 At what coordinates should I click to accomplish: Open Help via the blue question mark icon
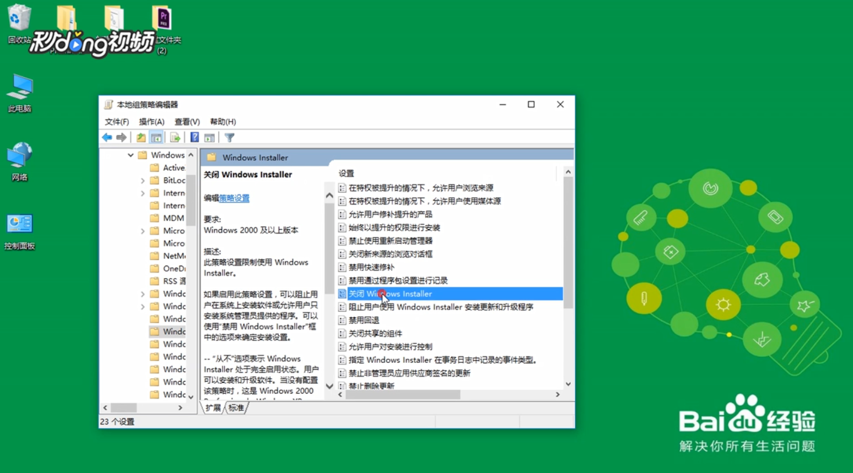click(195, 138)
